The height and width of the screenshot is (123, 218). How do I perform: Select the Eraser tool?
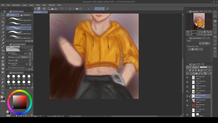(x=3, y=57)
